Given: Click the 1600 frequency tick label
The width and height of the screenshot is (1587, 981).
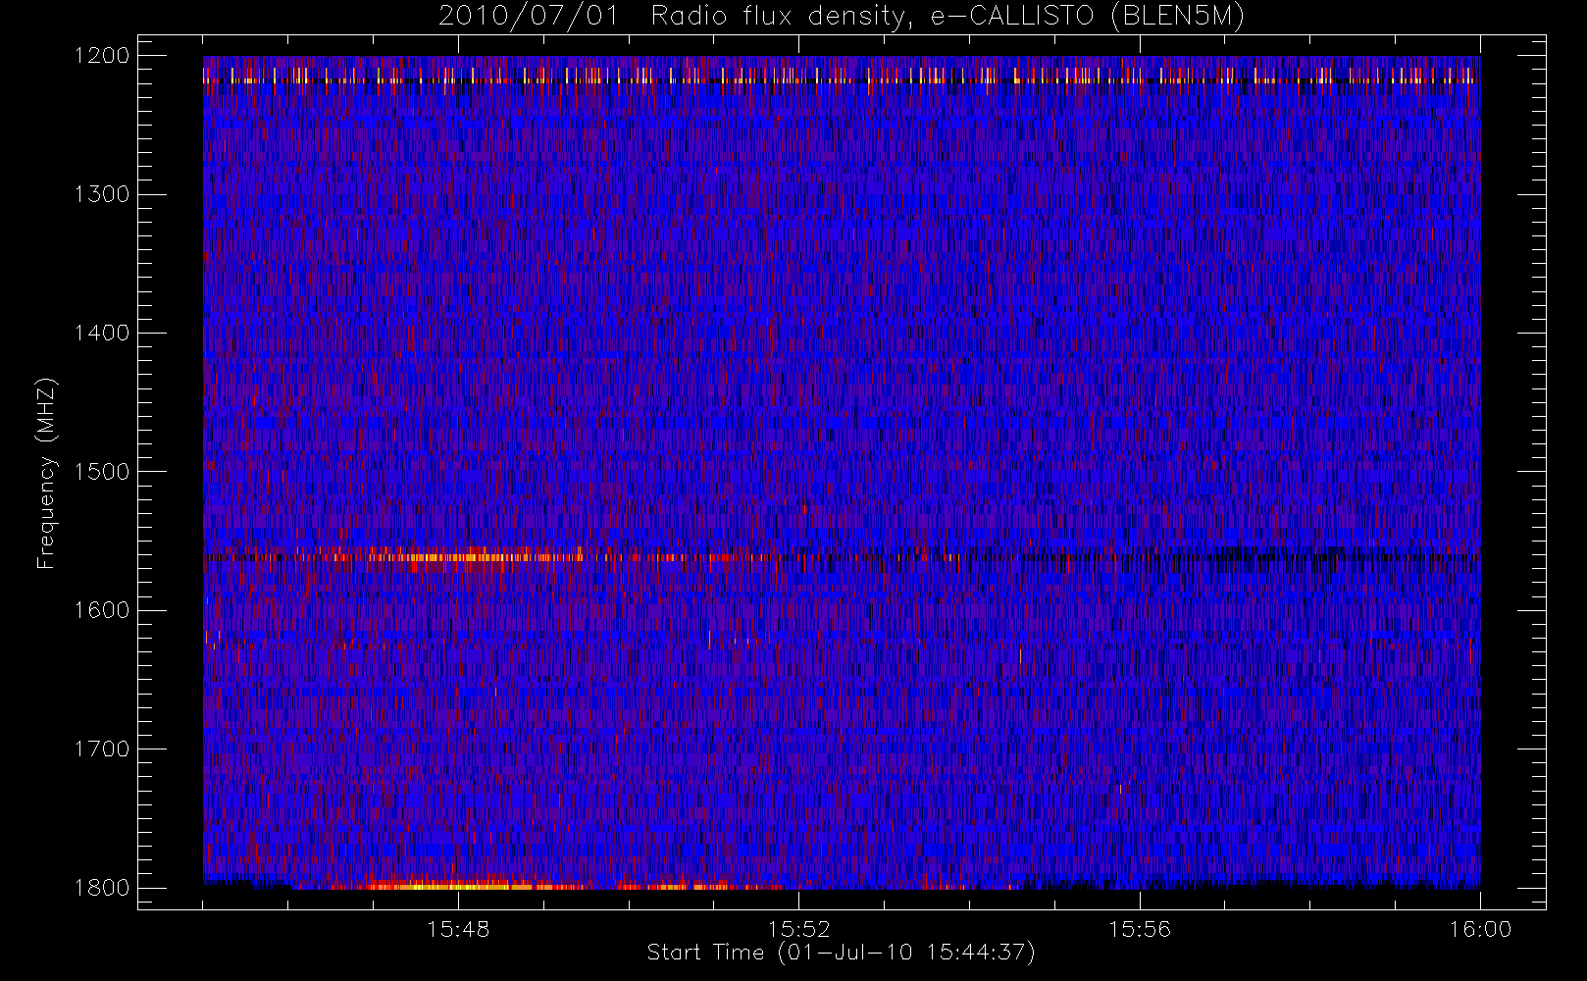Looking at the screenshot, I should click(x=102, y=610).
